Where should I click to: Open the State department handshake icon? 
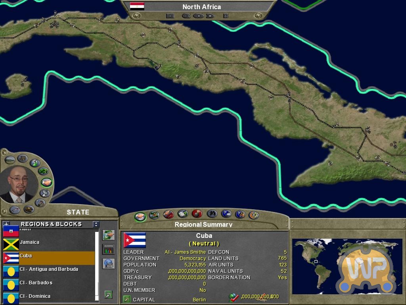pyautogui.click(x=46, y=183)
